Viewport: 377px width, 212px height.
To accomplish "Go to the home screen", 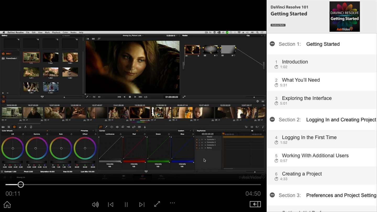I will pyautogui.click(x=7, y=204).
